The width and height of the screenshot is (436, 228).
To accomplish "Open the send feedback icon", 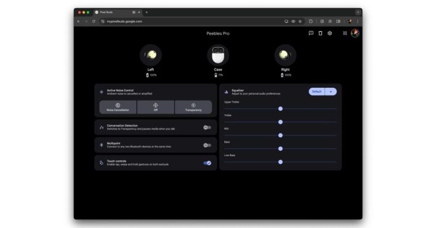I will coord(311,33).
